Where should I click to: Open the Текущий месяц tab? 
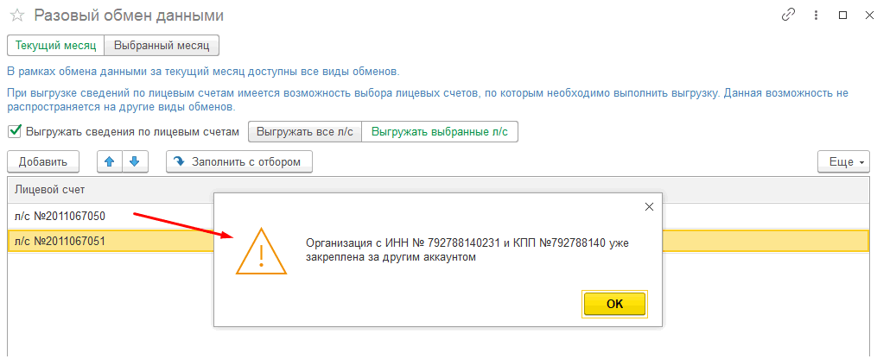click(55, 46)
